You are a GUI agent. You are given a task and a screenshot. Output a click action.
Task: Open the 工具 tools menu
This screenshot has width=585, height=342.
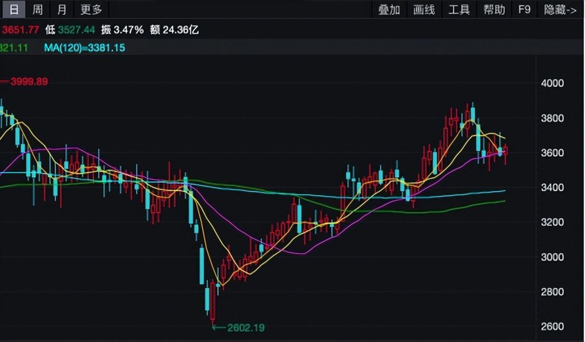pos(459,9)
